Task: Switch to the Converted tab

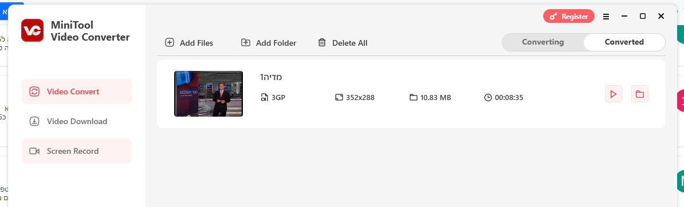Action: click(x=624, y=42)
